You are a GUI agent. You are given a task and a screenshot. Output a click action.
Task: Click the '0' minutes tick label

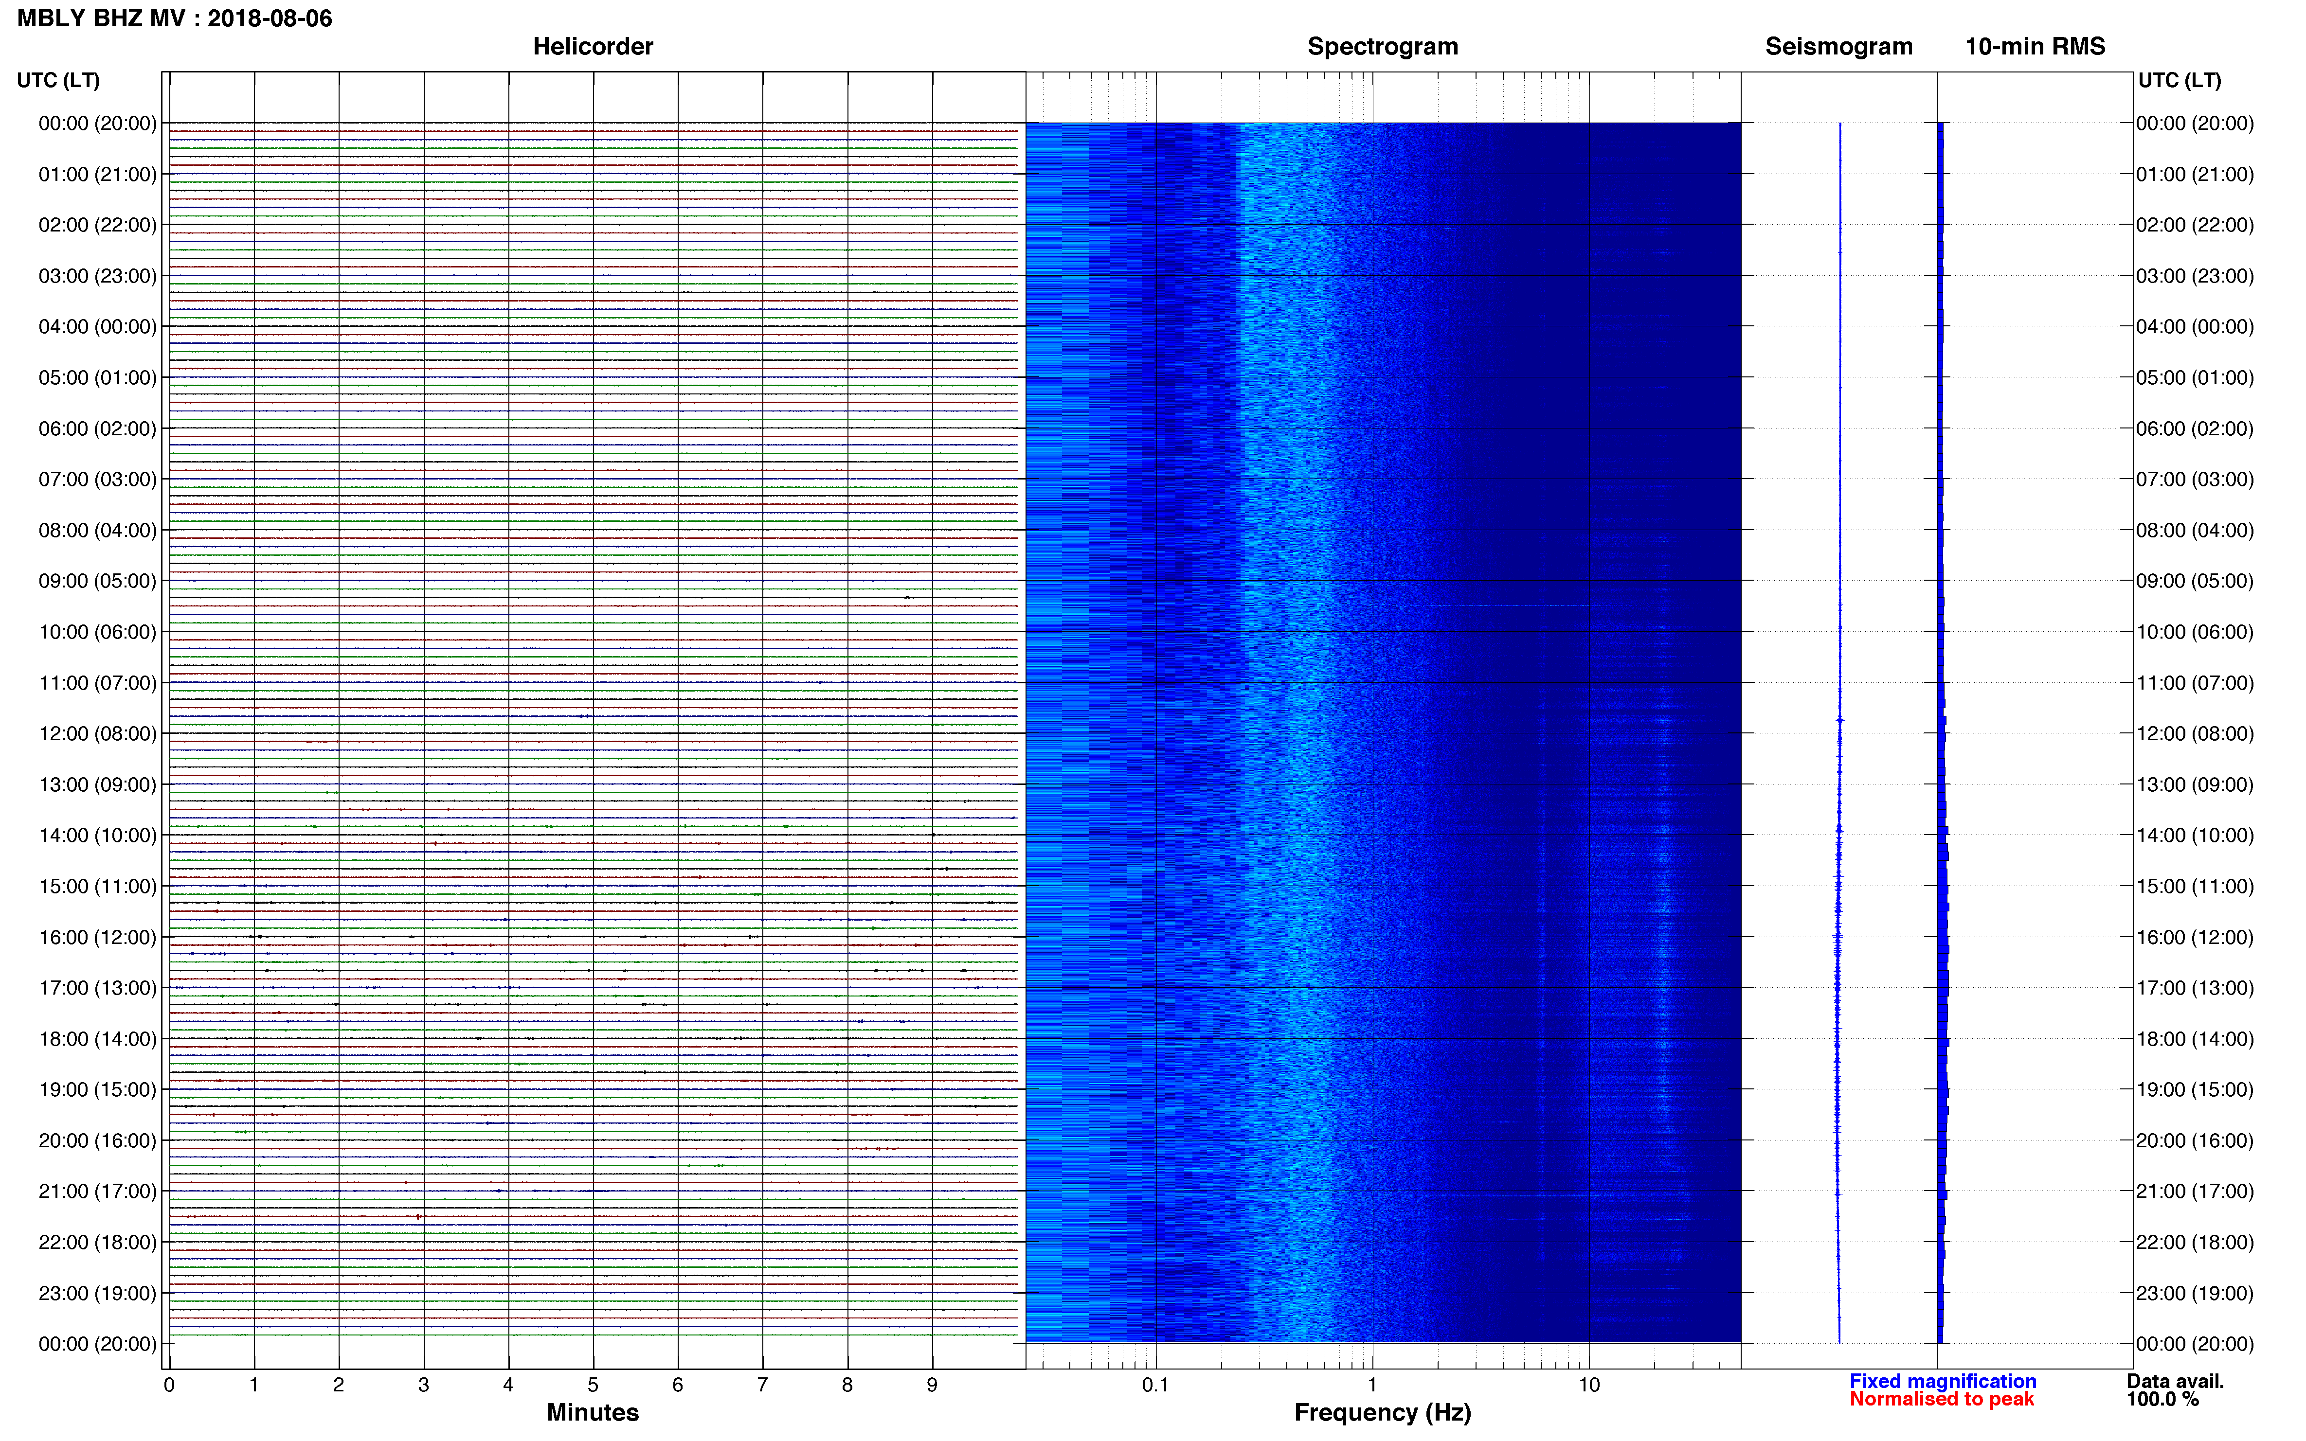coord(170,1385)
